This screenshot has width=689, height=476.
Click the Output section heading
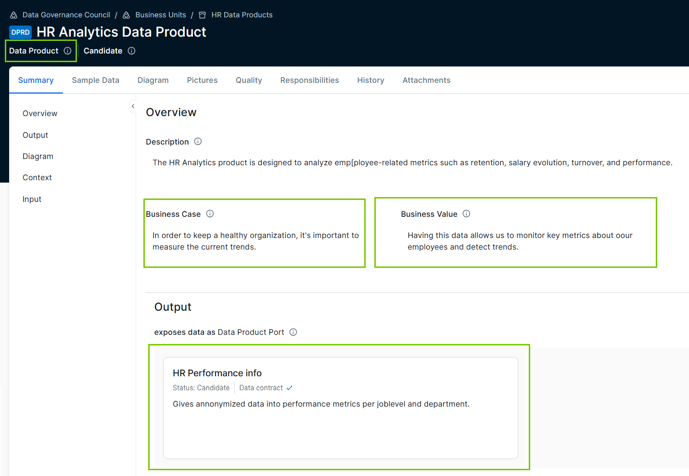pos(173,307)
